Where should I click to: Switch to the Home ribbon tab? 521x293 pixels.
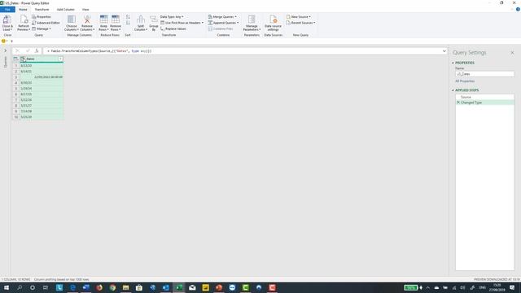pos(23,9)
